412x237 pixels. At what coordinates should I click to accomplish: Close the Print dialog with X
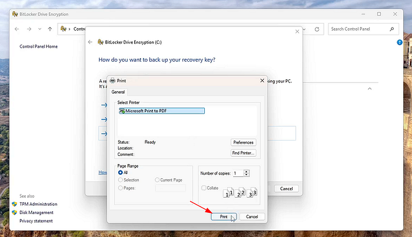tap(262, 81)
